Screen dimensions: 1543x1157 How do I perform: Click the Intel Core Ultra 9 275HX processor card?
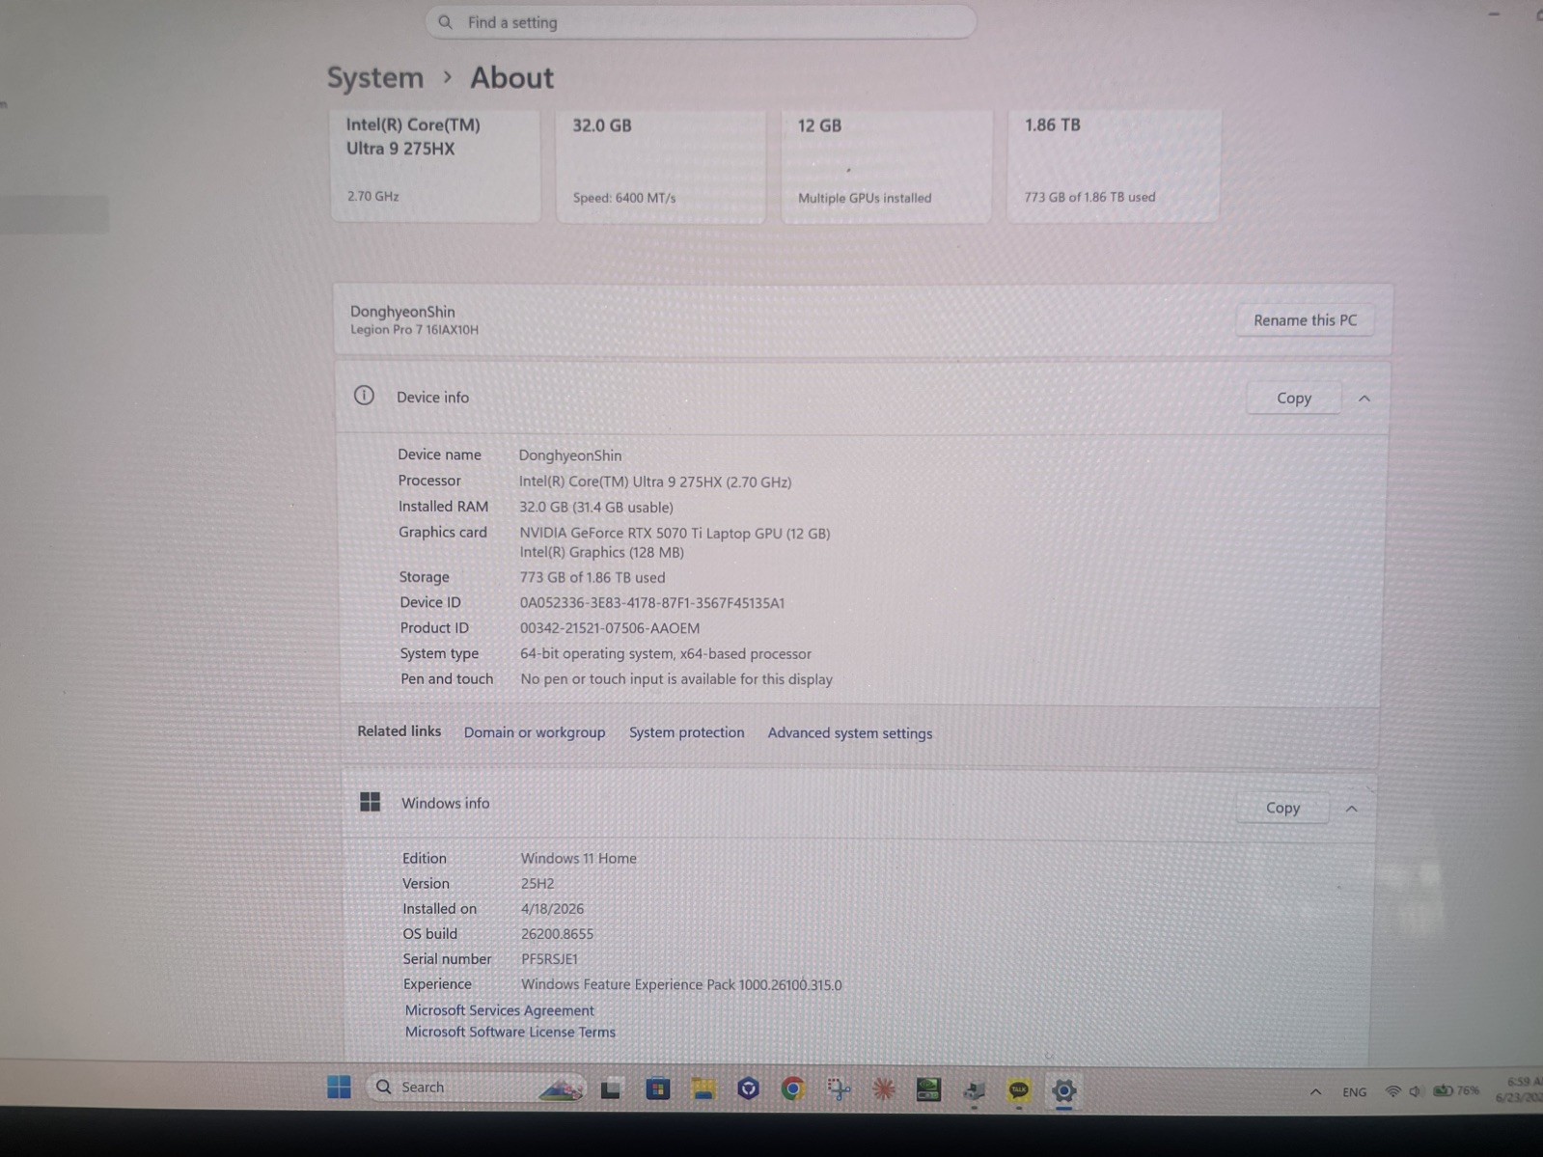tap(435, 165)
